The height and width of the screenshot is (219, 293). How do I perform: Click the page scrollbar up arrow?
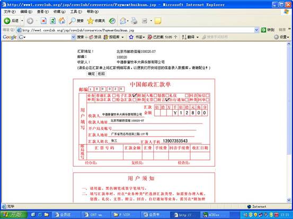[x=289, y=44]
